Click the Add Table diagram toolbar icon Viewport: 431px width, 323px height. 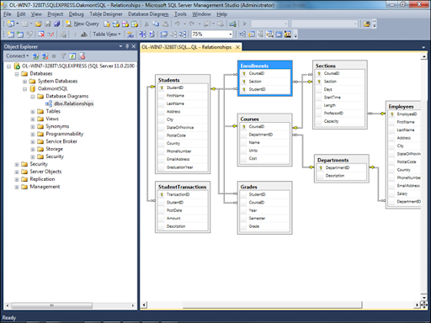pyautogui.click(x=20, y=34)
